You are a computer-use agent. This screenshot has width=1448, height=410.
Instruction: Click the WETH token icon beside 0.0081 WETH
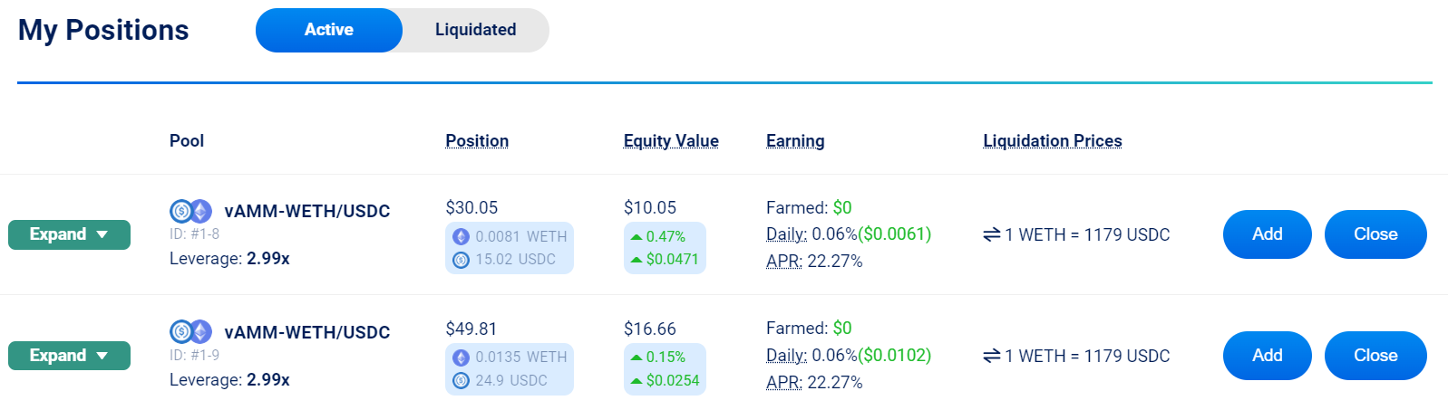click(x=462, y=236)
